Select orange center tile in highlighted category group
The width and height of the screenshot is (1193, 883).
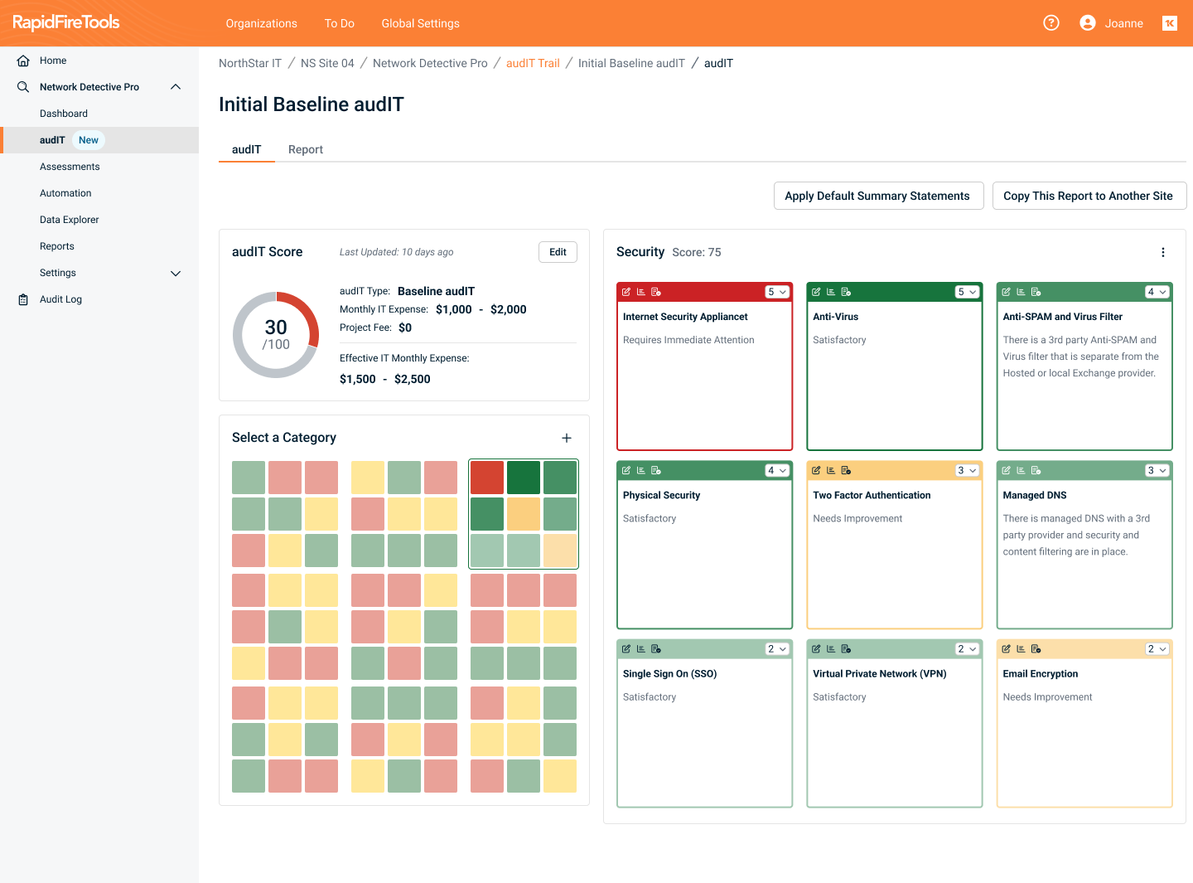(x=524, y=514)
